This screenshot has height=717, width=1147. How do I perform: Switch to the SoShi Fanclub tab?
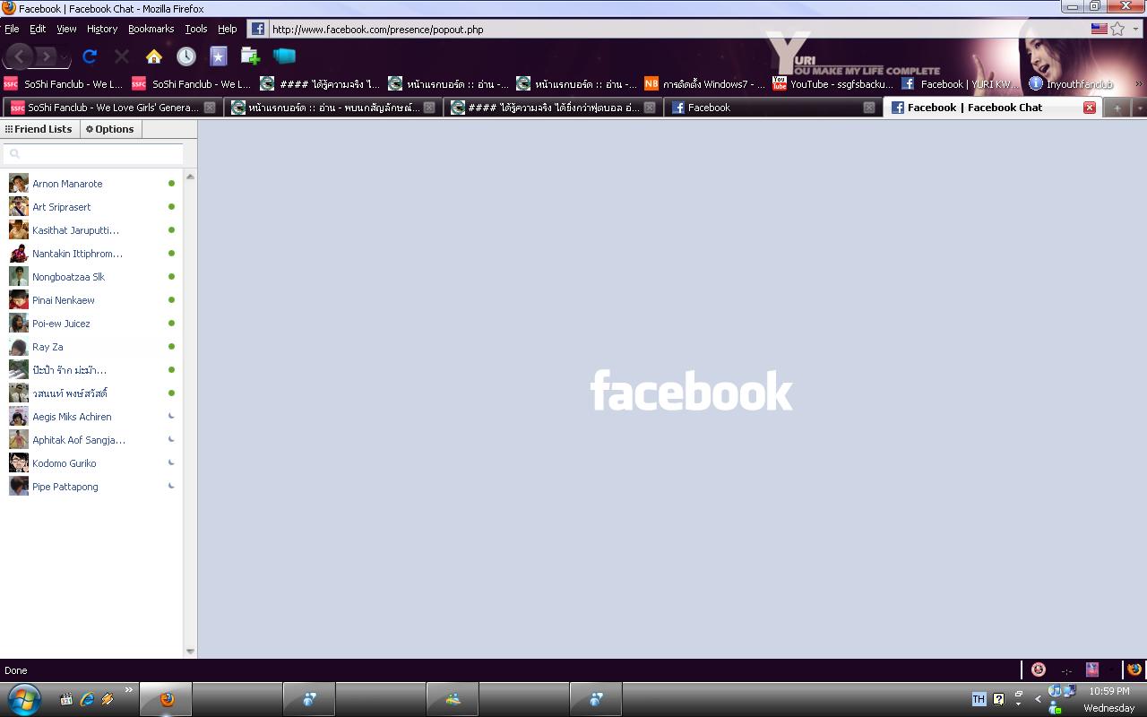click(111, 108)
